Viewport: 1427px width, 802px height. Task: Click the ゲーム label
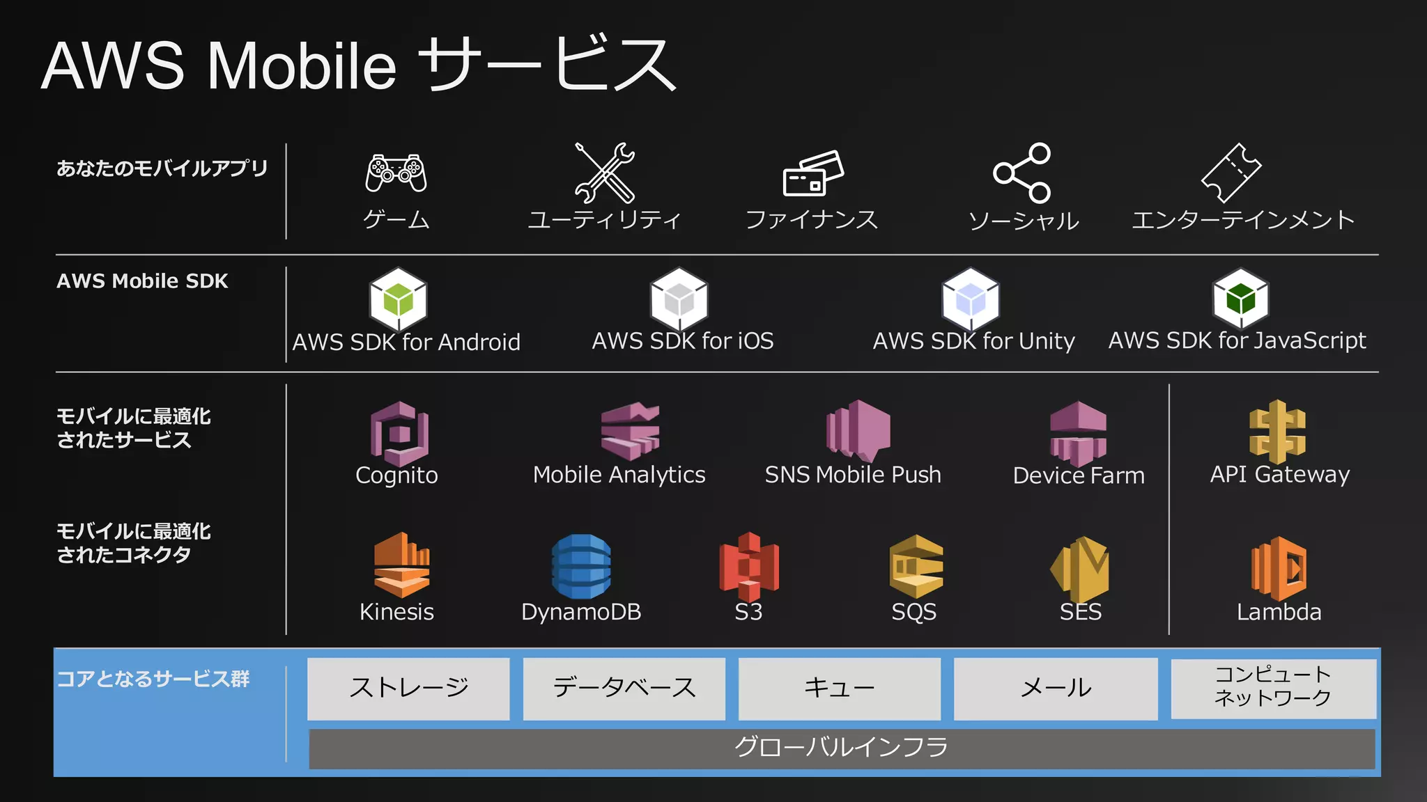click(x=396, y=219)
